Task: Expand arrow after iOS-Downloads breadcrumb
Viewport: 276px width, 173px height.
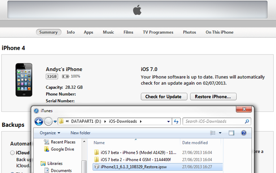Action: pos(141,122)
